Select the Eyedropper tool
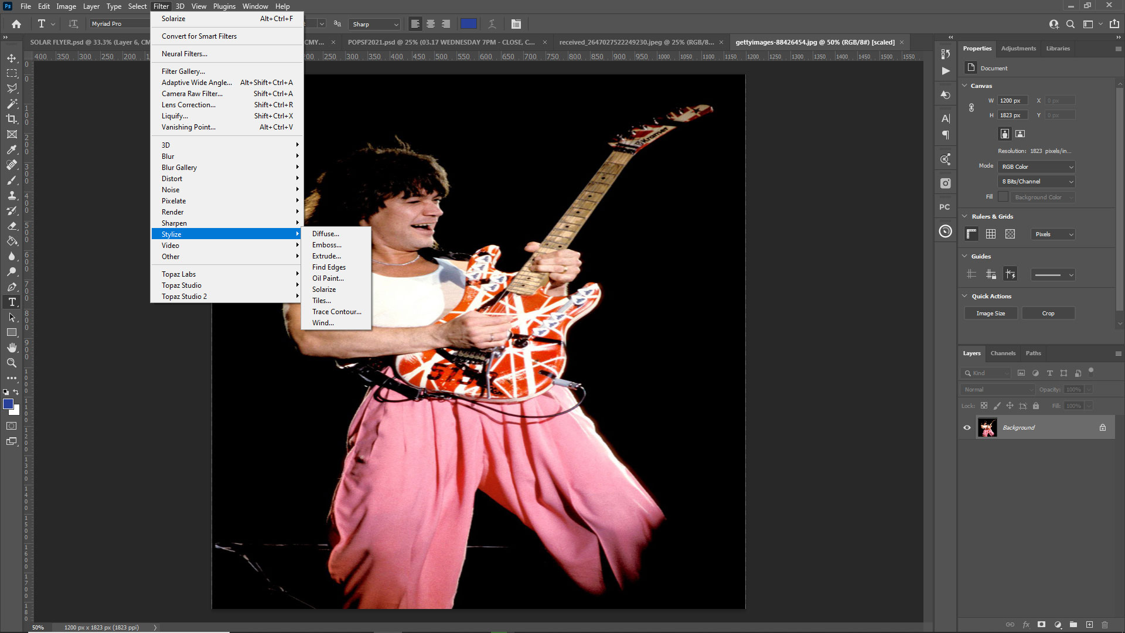This screenshot has height=633, width=1125. [x=12, y=149]
